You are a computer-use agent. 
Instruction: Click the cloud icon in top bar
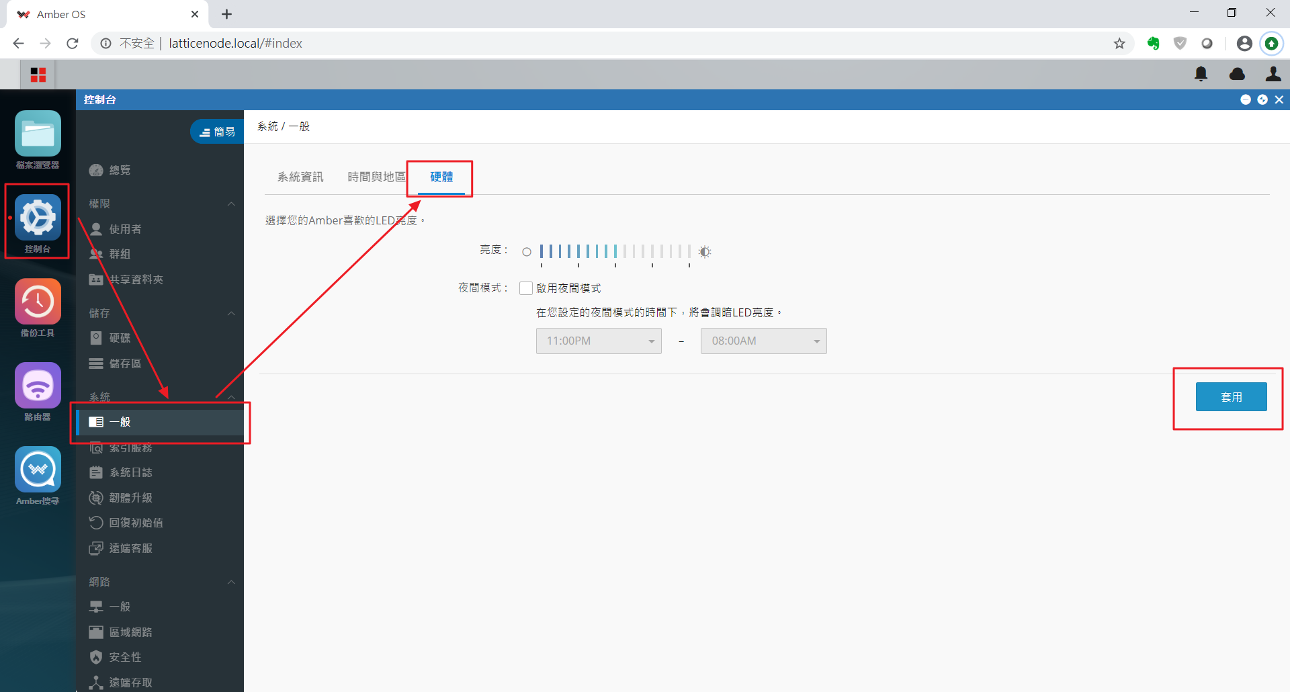[1237, 74]
